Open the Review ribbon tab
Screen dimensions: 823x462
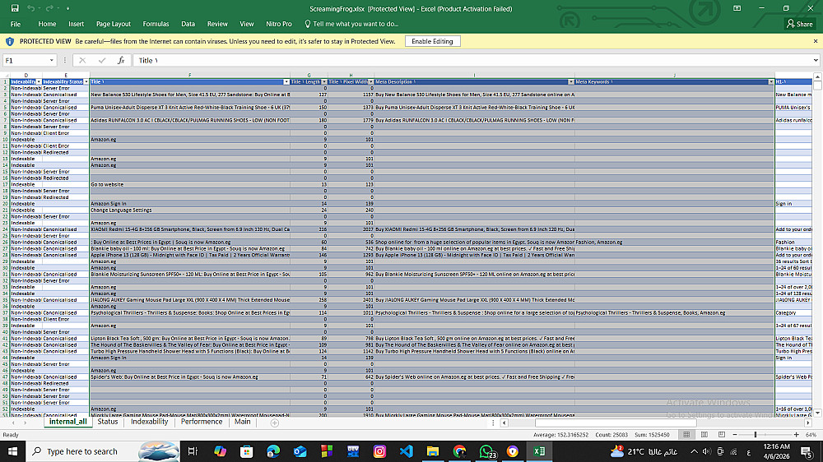click(217, 24)
